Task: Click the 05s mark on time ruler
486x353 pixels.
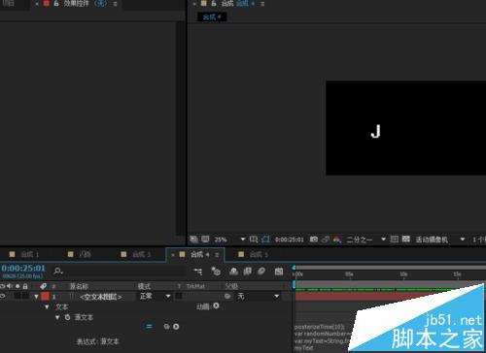Action: (x=349, y=274)
